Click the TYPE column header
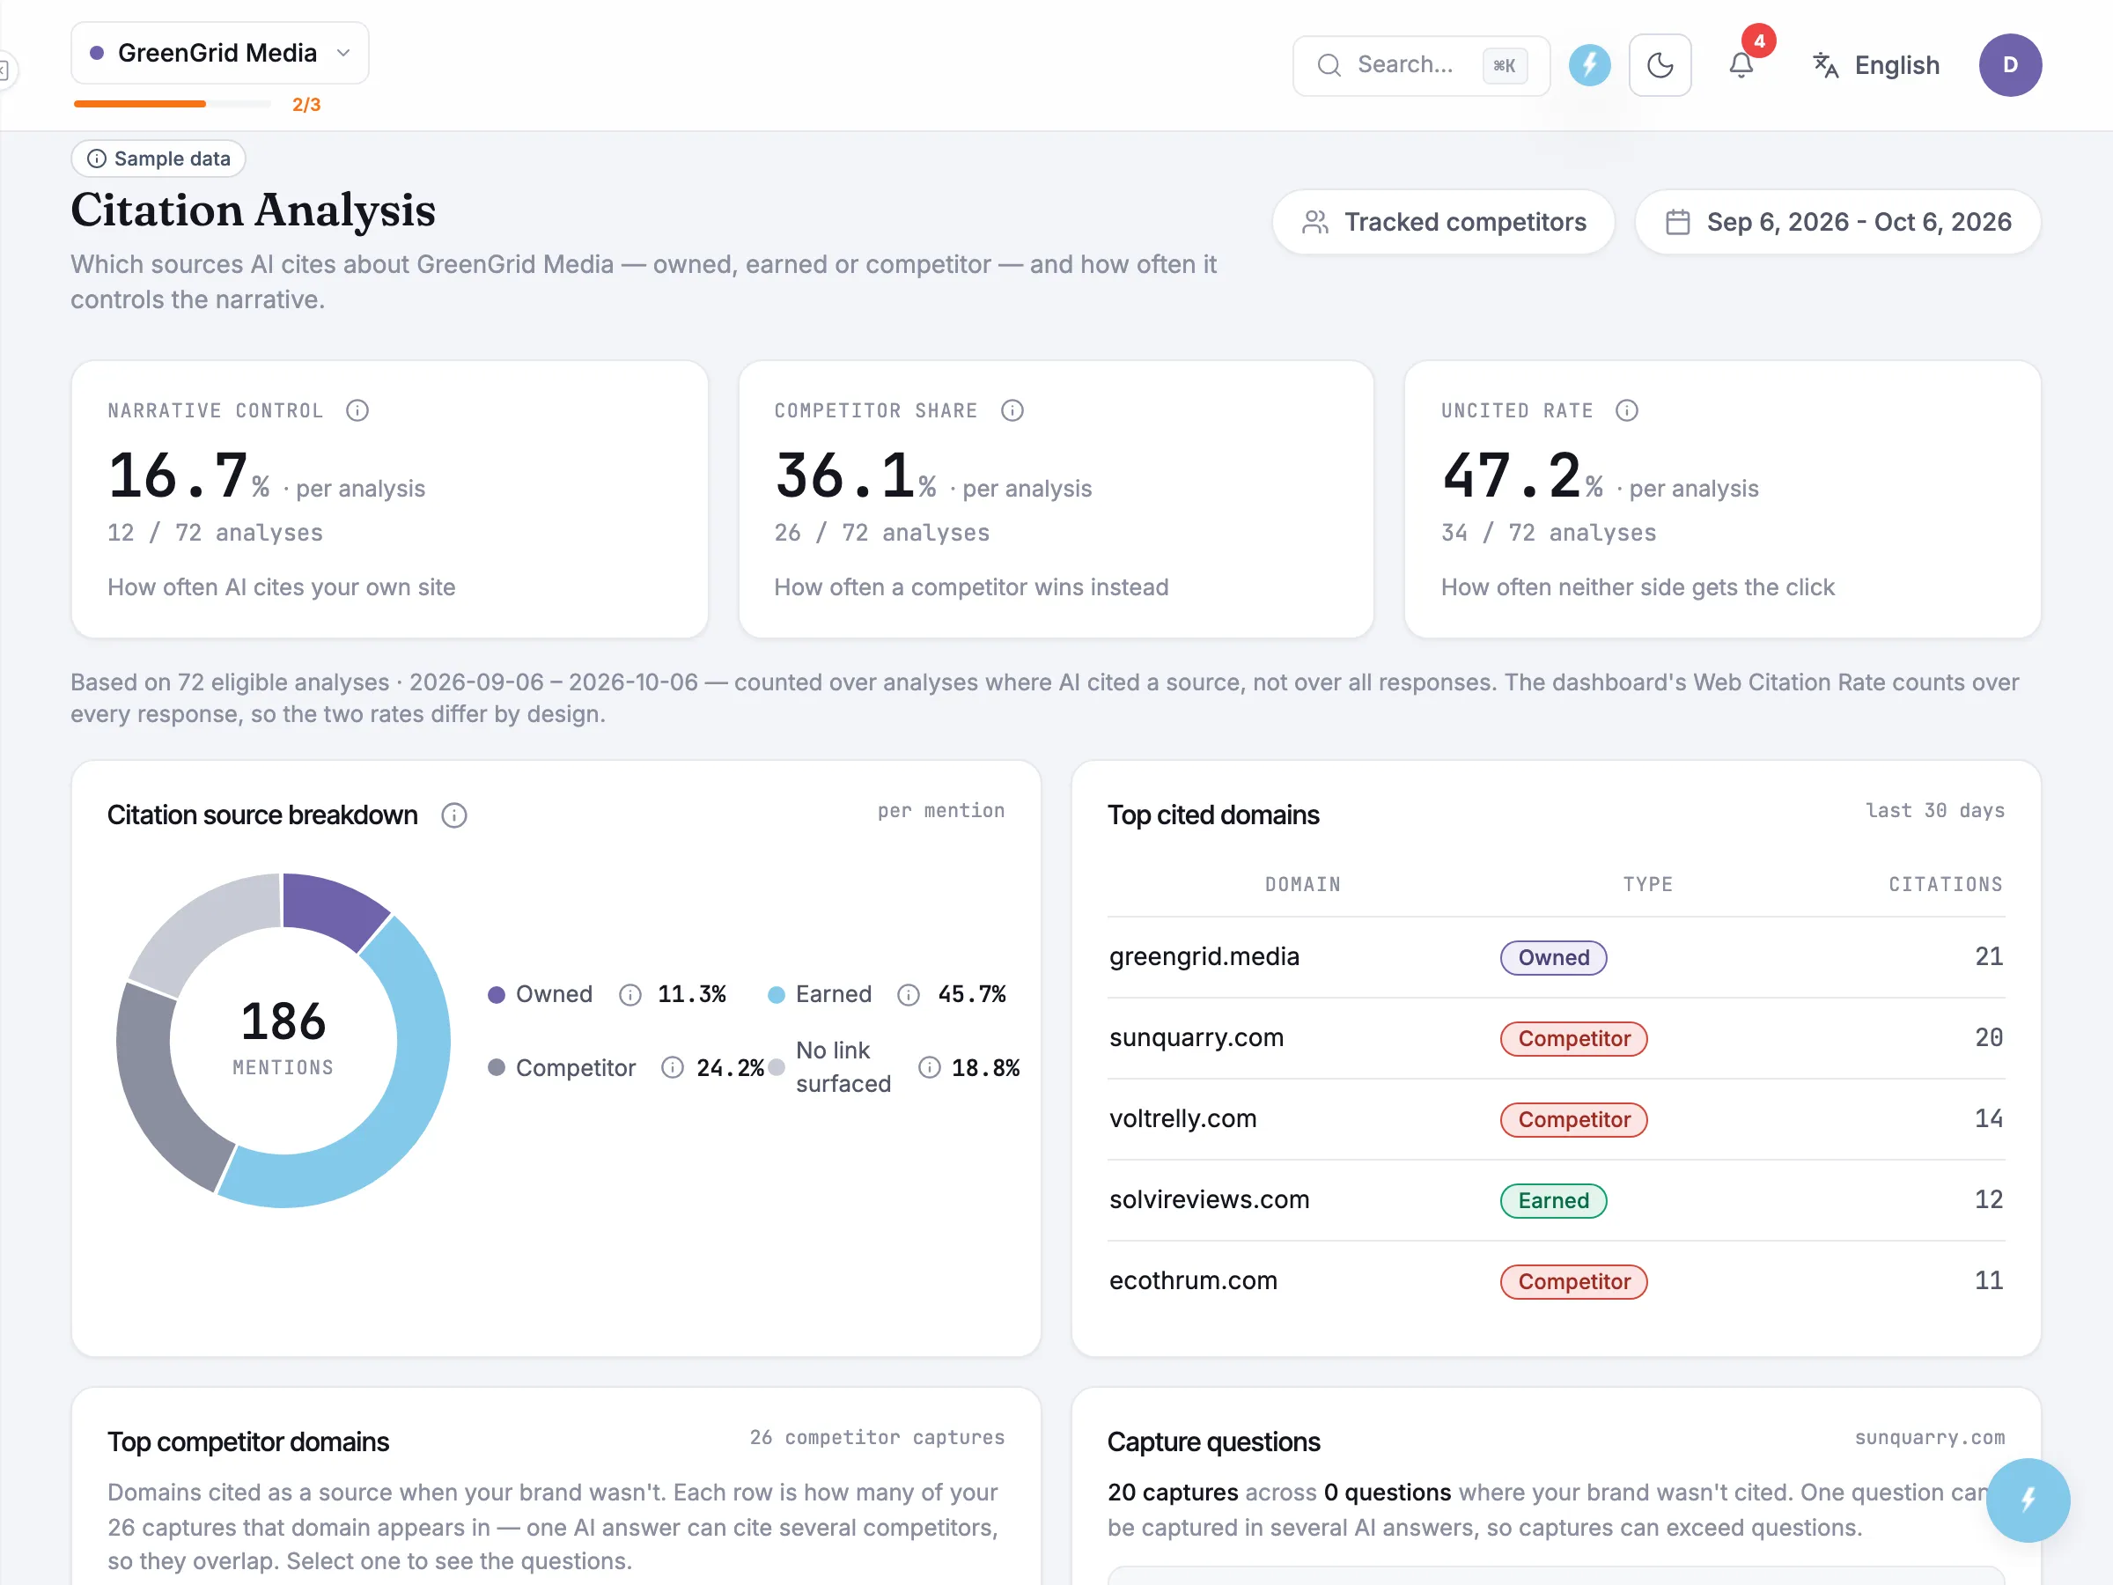The image size is (2113, 1585). (1648, 885)
